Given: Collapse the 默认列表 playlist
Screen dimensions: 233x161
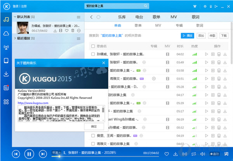Looking at the screenshot, I should tap(15, 17).
